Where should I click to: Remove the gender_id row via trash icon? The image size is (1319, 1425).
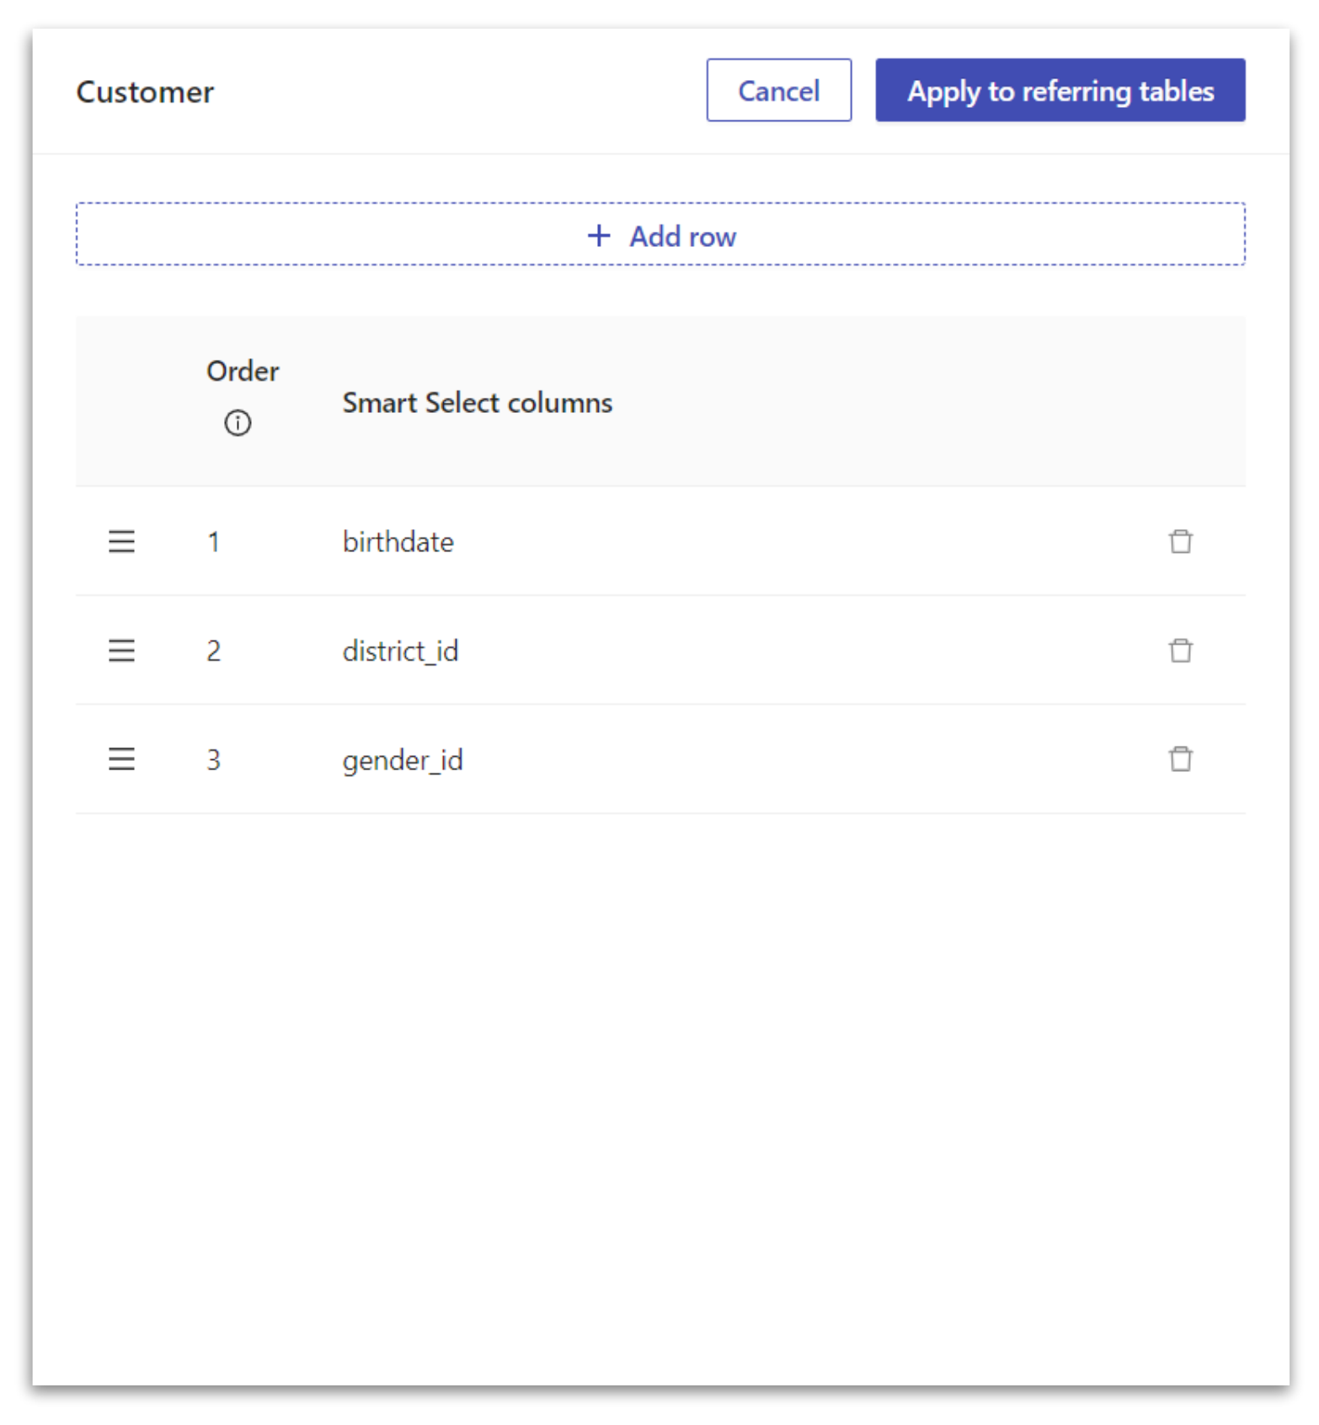point(1180,758)
